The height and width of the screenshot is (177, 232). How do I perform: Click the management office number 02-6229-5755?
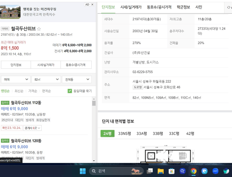[x=142, y=72]
